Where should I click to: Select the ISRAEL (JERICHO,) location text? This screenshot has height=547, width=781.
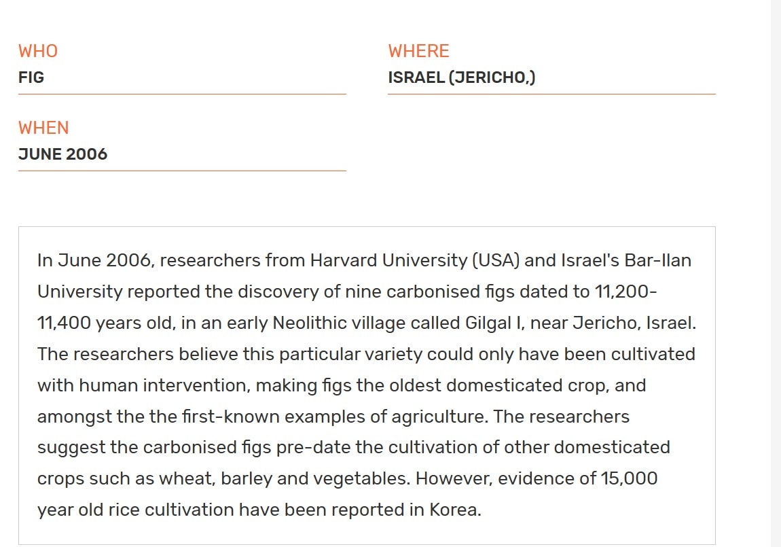[461, 77]
